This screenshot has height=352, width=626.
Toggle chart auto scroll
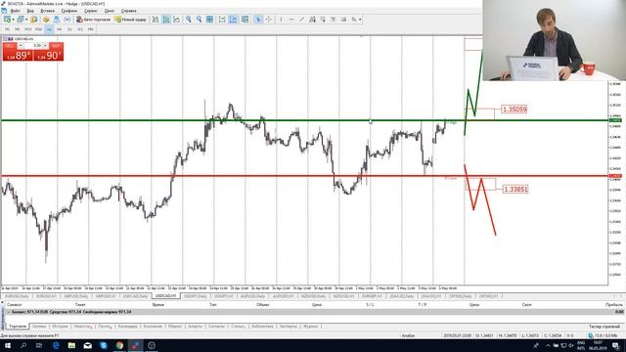click(222, 20)
